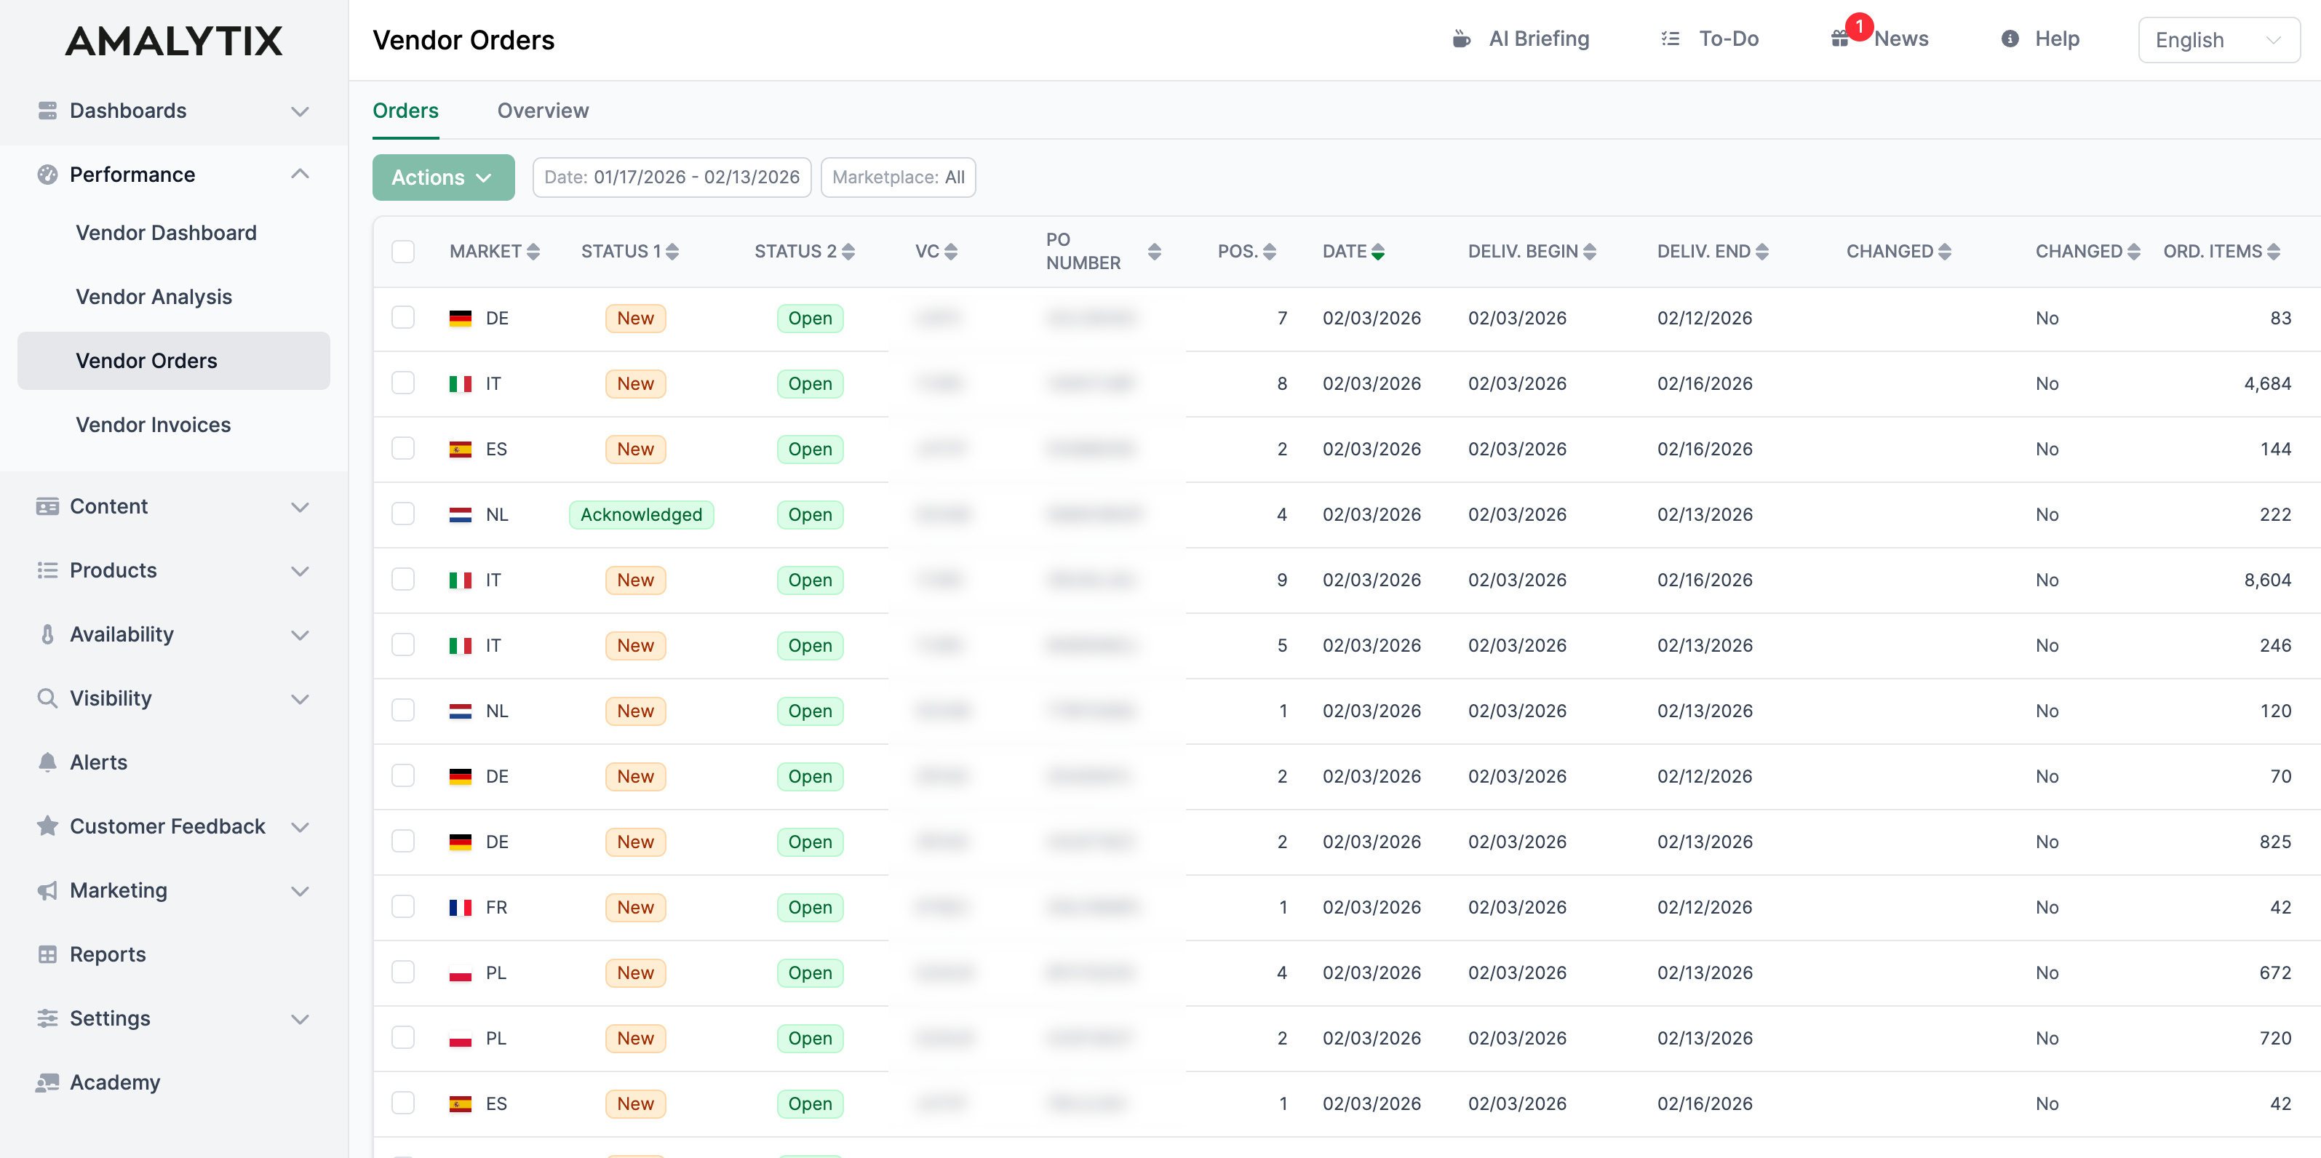Image resolution: width=2321 pixels, height=1158 pixels.
Task: Check the first DE order row
Action: tap(403, 317)
